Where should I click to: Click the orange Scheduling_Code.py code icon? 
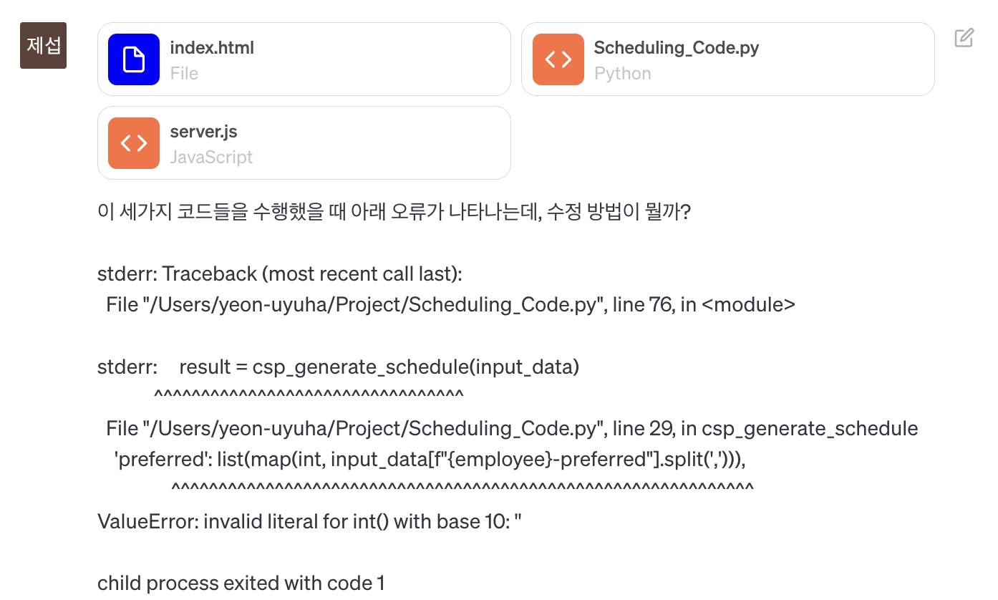click(558, 59)
